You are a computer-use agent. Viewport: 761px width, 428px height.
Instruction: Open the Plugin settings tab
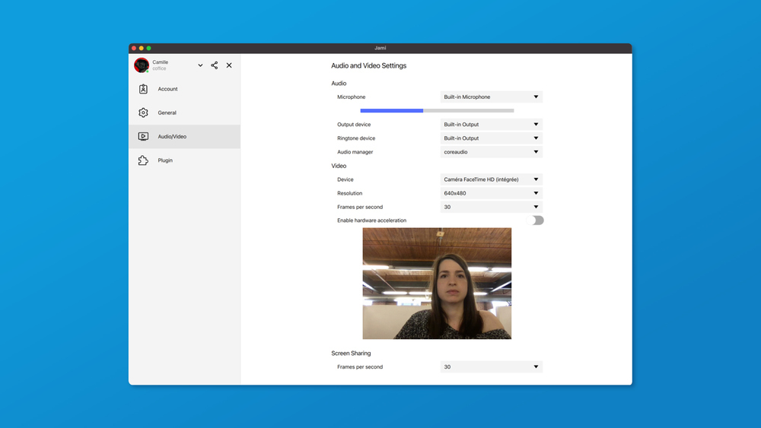(184, 160)
